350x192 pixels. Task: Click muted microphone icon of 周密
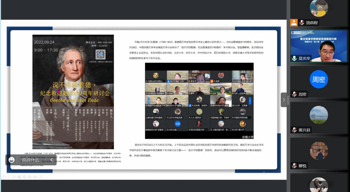[x=294, y=94]
